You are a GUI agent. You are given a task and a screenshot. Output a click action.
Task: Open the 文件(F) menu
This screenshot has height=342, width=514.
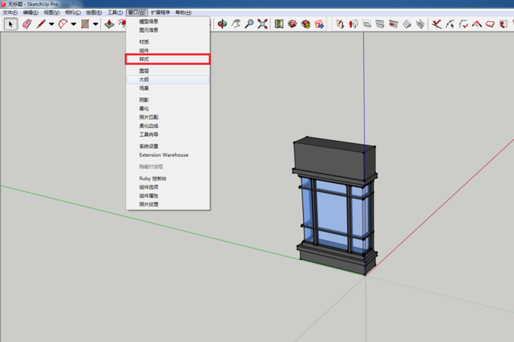pos(10,13)
